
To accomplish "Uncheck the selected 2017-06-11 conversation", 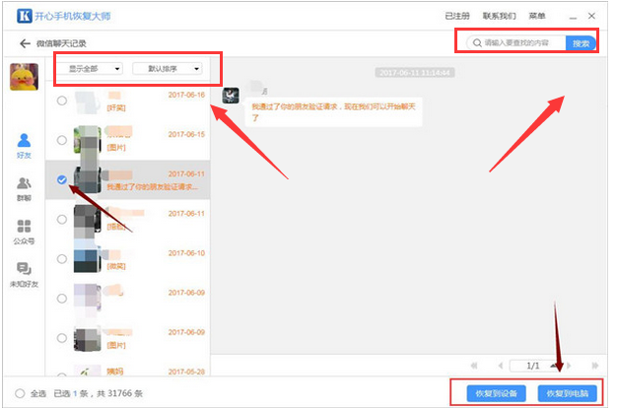I will coord(62,179).
